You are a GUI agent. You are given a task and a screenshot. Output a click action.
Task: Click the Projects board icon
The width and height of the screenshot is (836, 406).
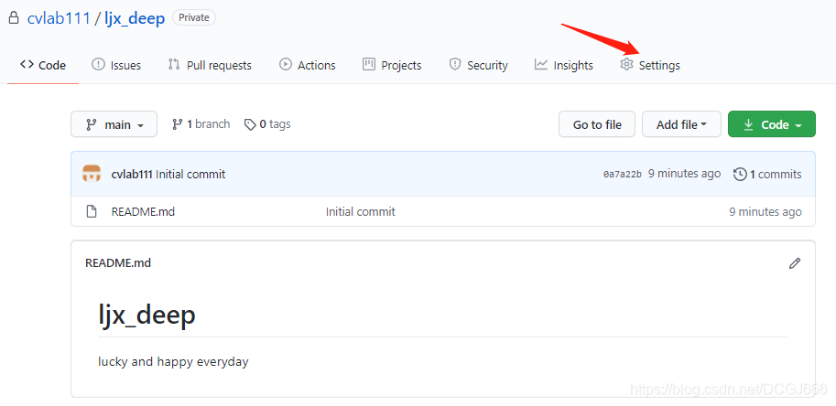click(x=369, y=64)
